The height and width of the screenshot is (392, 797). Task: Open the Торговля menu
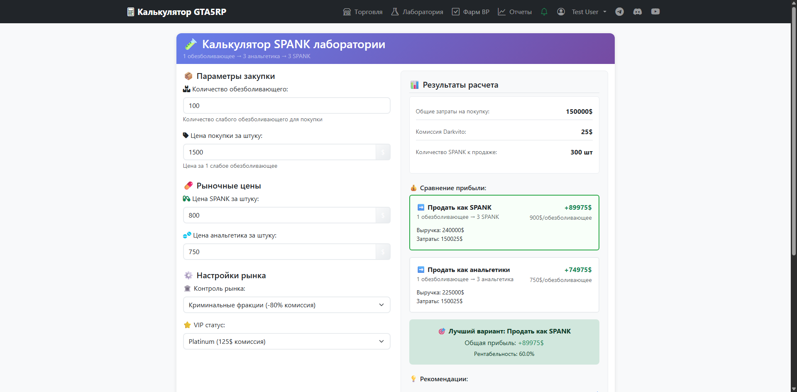point(363,12)
